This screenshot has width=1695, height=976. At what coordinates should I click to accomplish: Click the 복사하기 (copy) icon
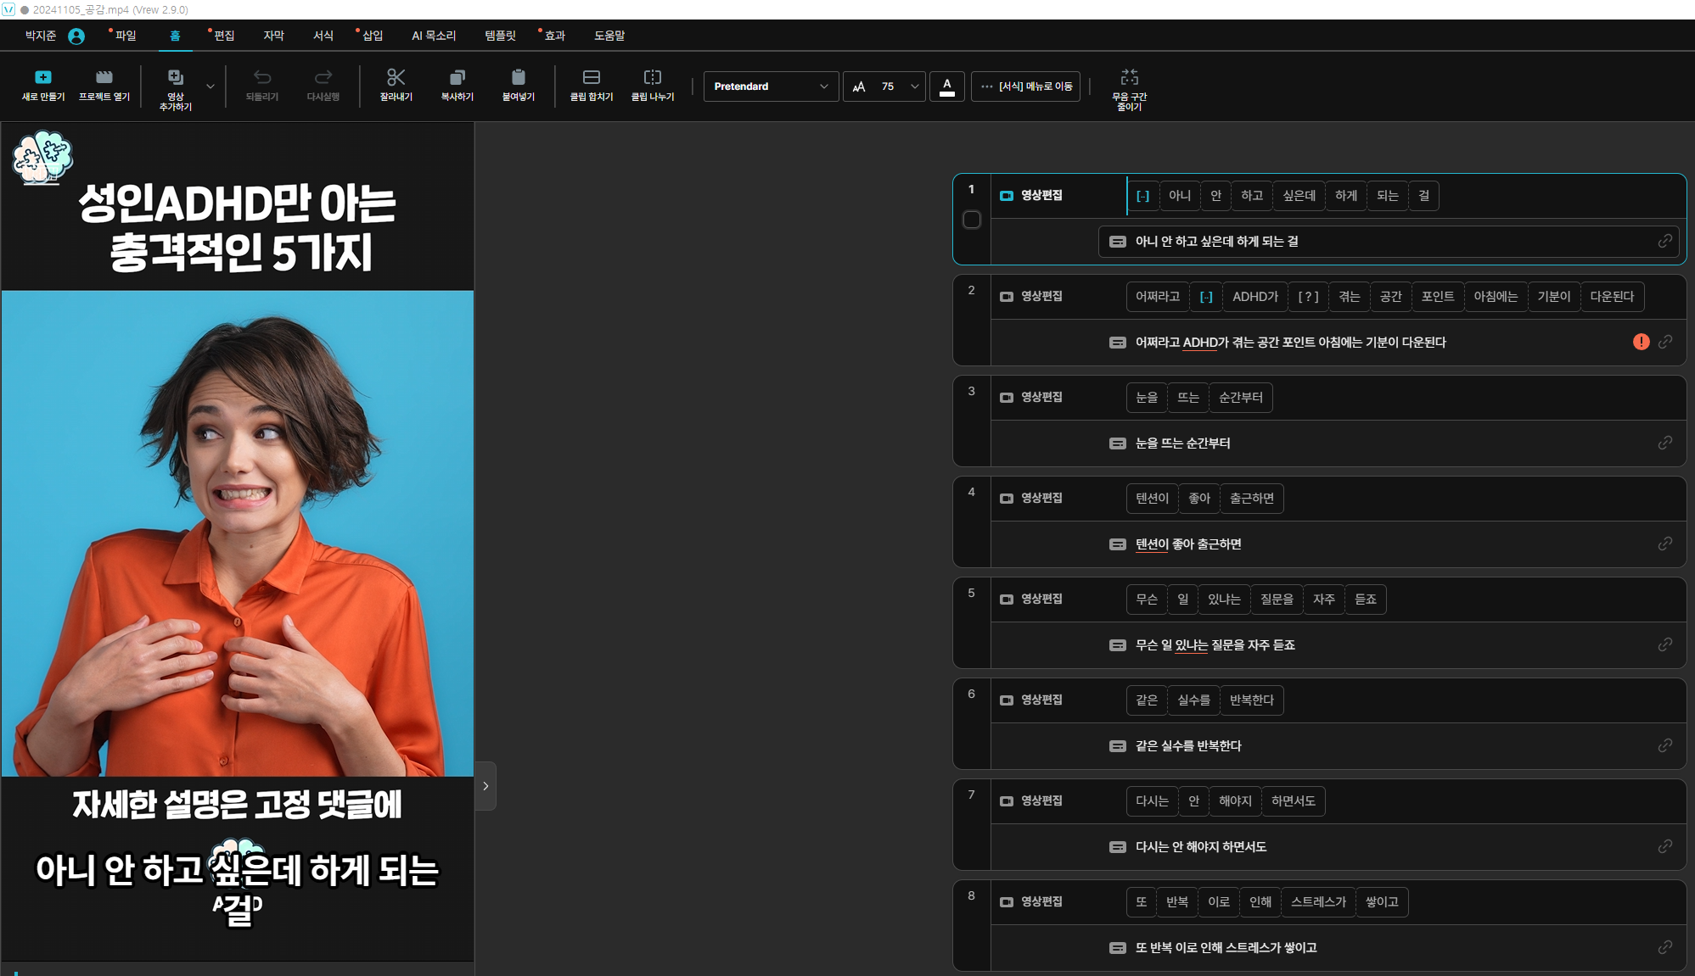click(x=457, y=77)
